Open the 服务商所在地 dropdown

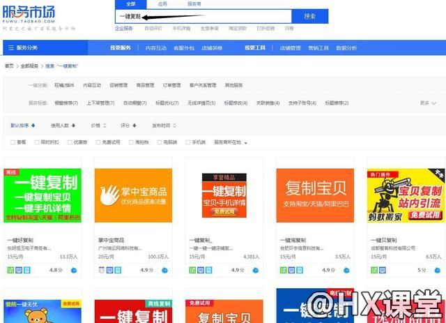click(x=231, y=142)
